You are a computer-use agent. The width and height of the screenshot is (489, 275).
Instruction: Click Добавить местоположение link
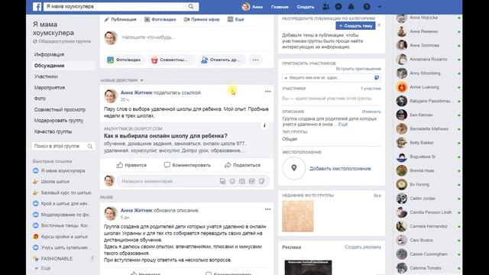[x=340, y=169]
